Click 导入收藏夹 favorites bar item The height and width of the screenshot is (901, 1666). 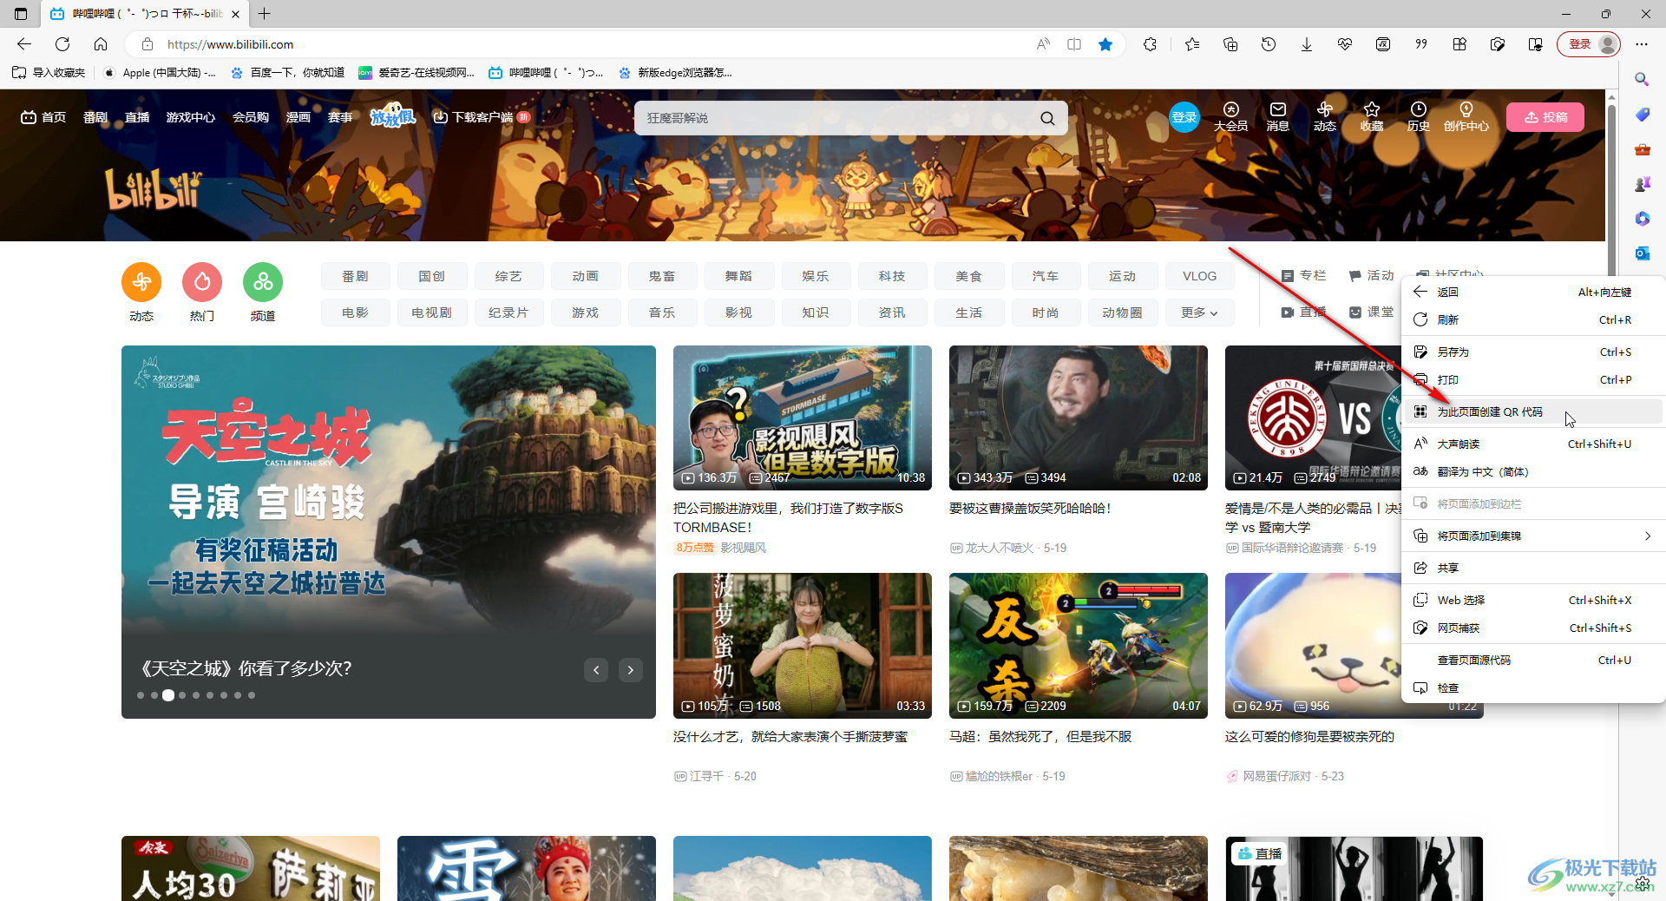click(x=49, y=73)
